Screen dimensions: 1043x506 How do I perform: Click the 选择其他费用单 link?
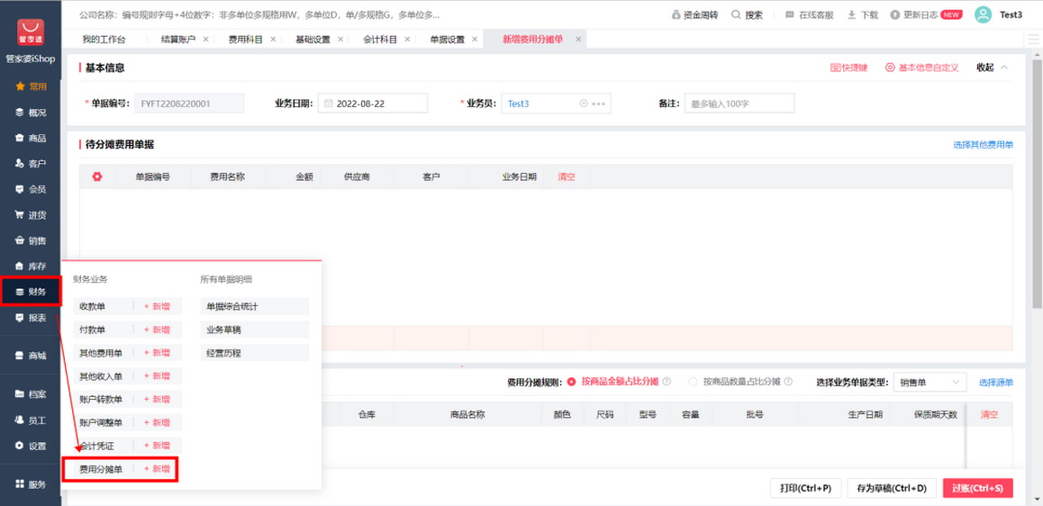point(983,145)
